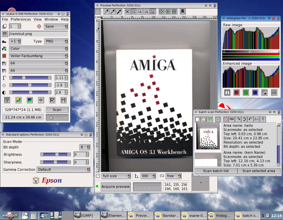This screenshot has width=283, height=220.
Task: Adjust the gamma slider in xsane
Action: point(30,78)
